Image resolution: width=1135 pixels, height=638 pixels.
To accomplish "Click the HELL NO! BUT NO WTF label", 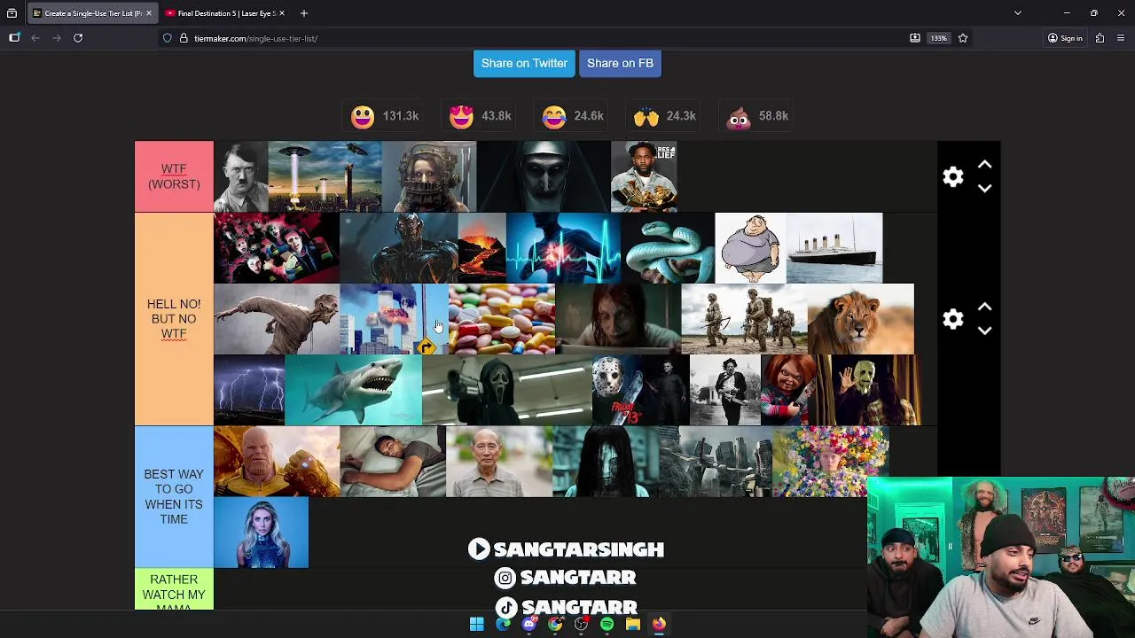I will [174, 319].
